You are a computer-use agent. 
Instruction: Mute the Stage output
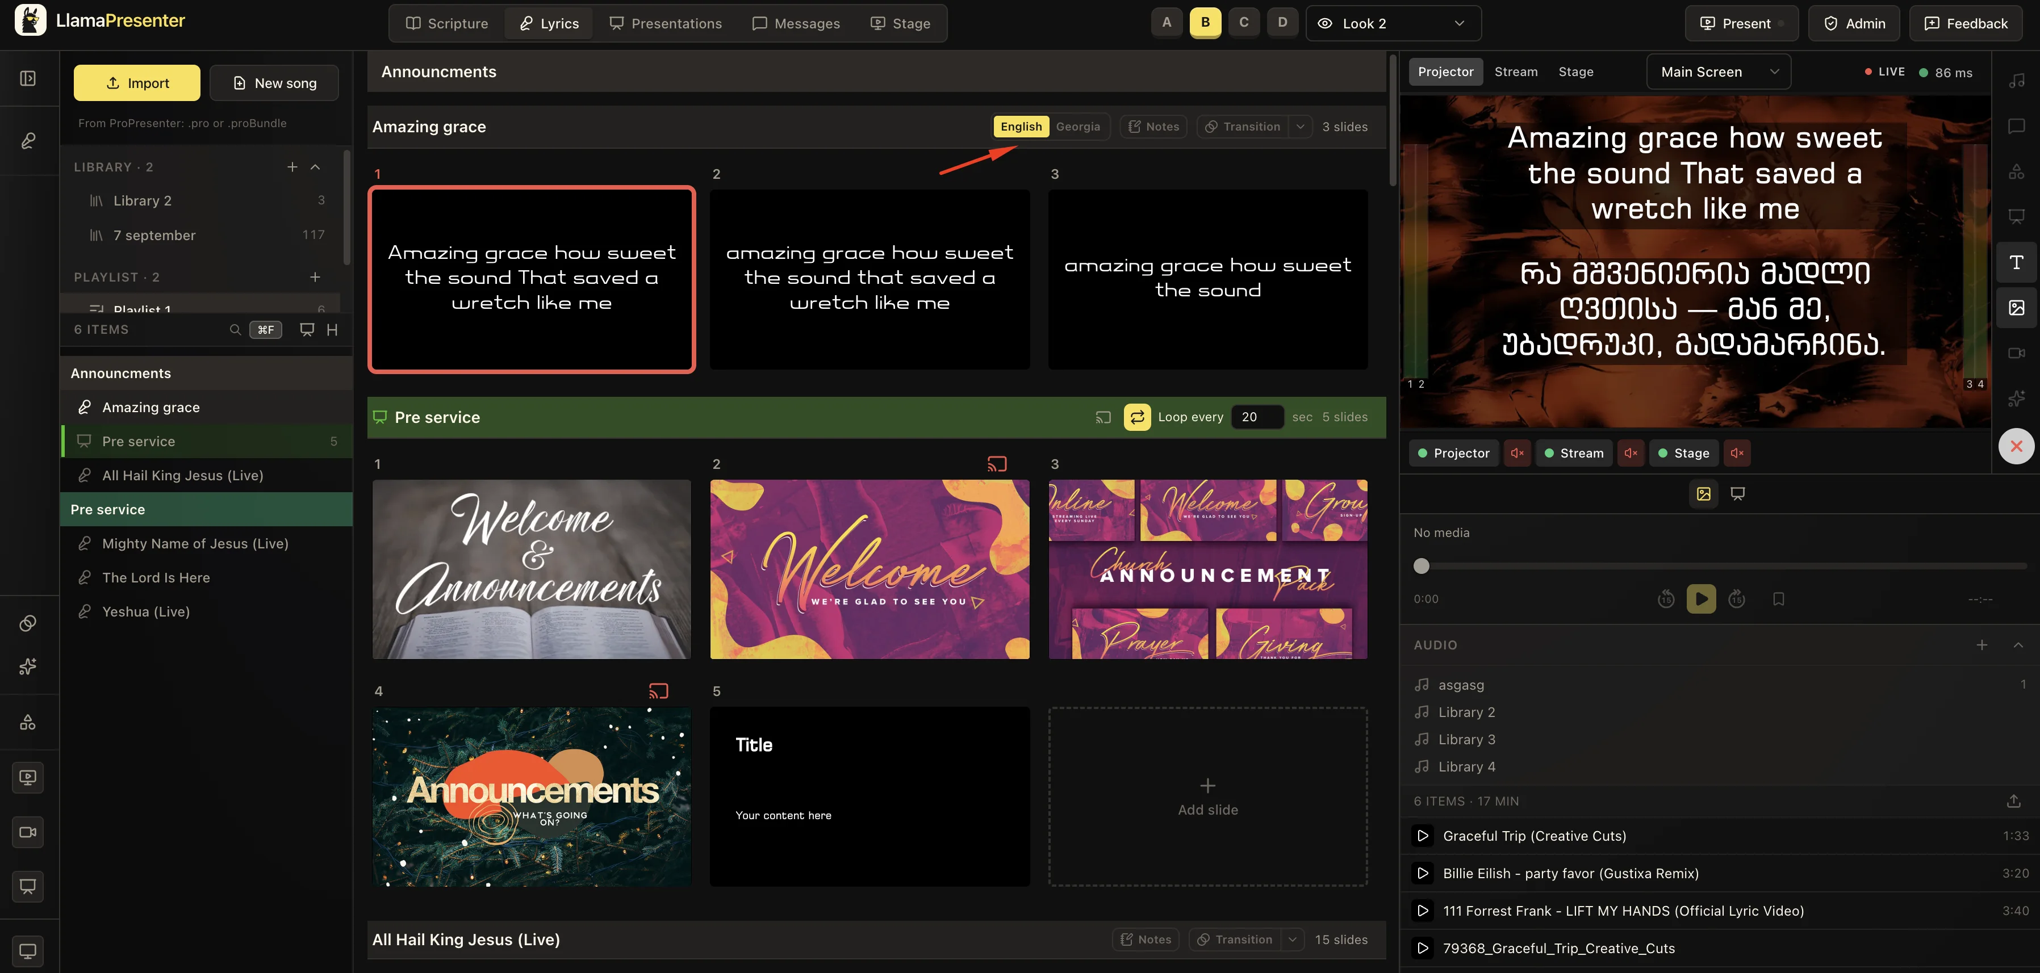pyautogui.click(x=1737, y=454)
